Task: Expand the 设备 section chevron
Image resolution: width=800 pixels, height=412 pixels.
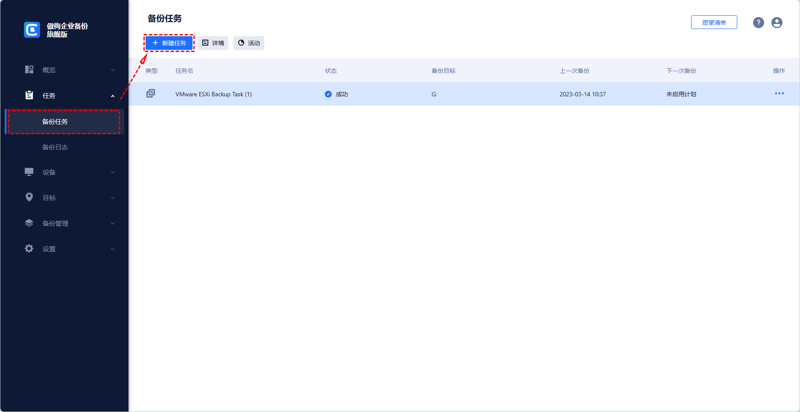Action: click(x=113, y=173)
